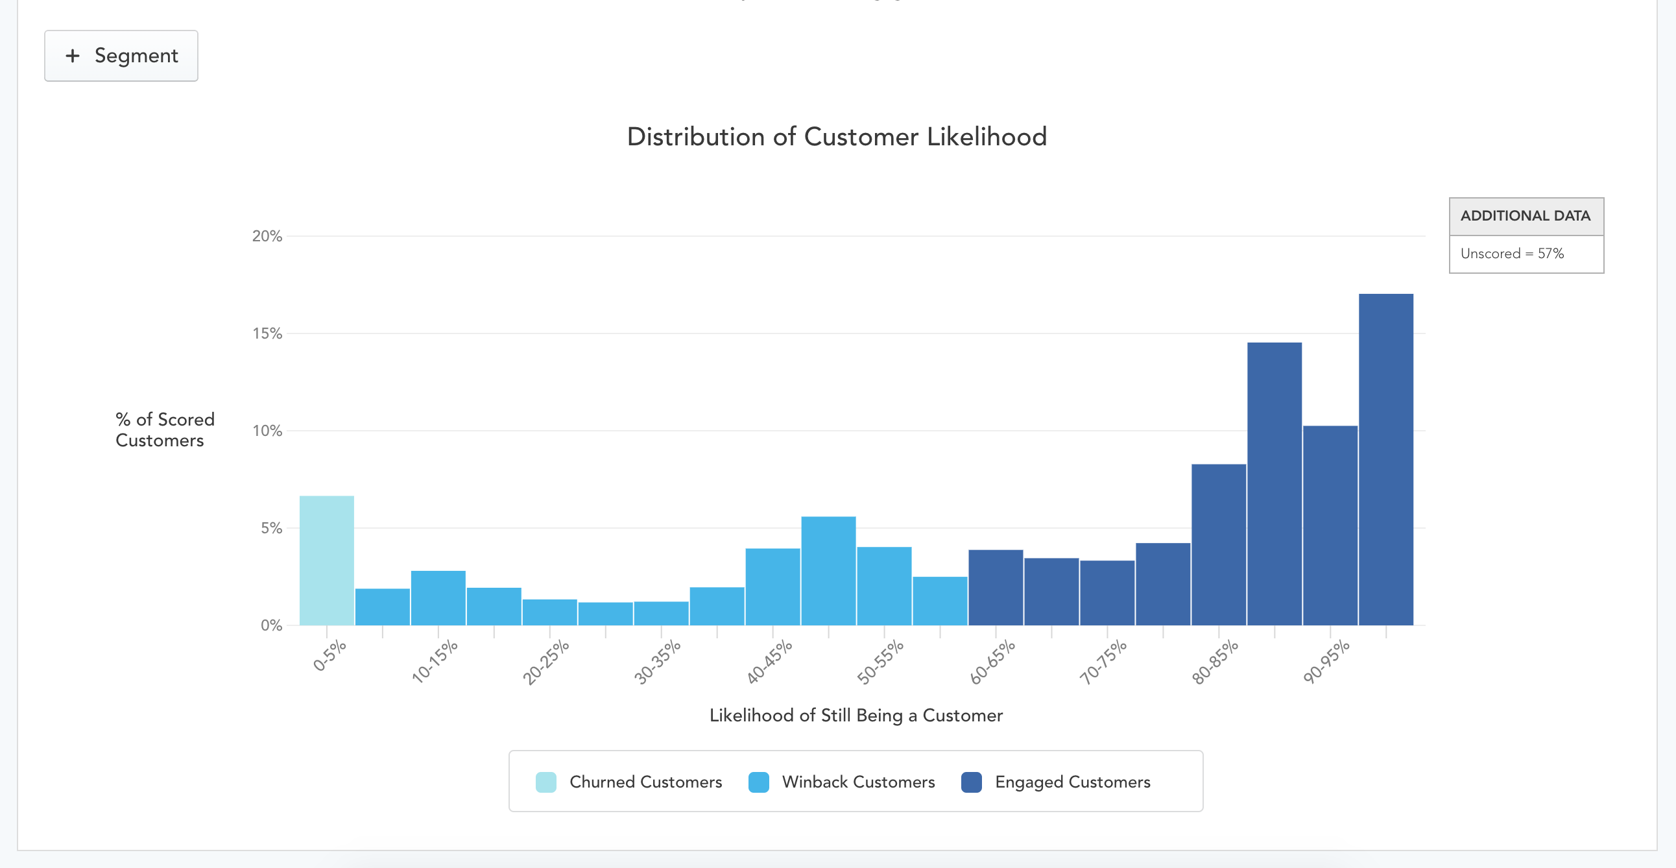Select the tallest bar at far right
This screenshot has width=1676, height=868.
click(x=1386, y=460)
